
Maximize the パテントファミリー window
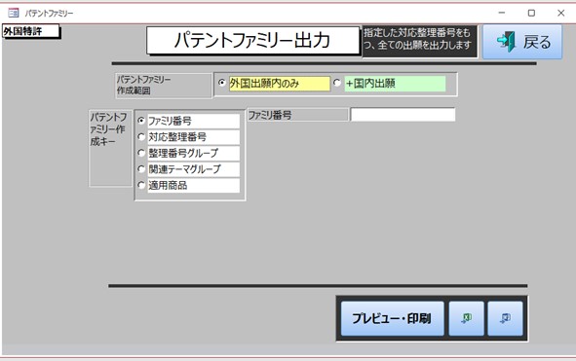coord(531,13)
